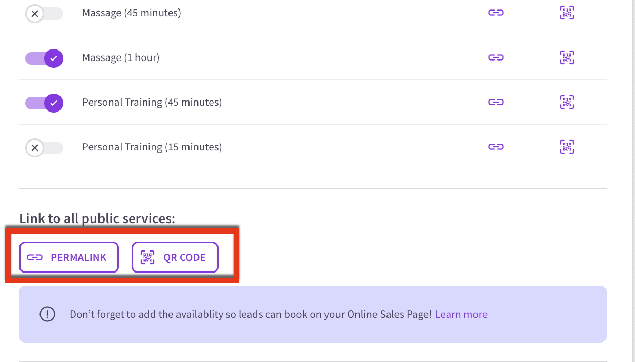This screenshot has width=635, height=362.
Task: Enable the Massage (45 minutes) toggle
Action: (x=44, y=13)
